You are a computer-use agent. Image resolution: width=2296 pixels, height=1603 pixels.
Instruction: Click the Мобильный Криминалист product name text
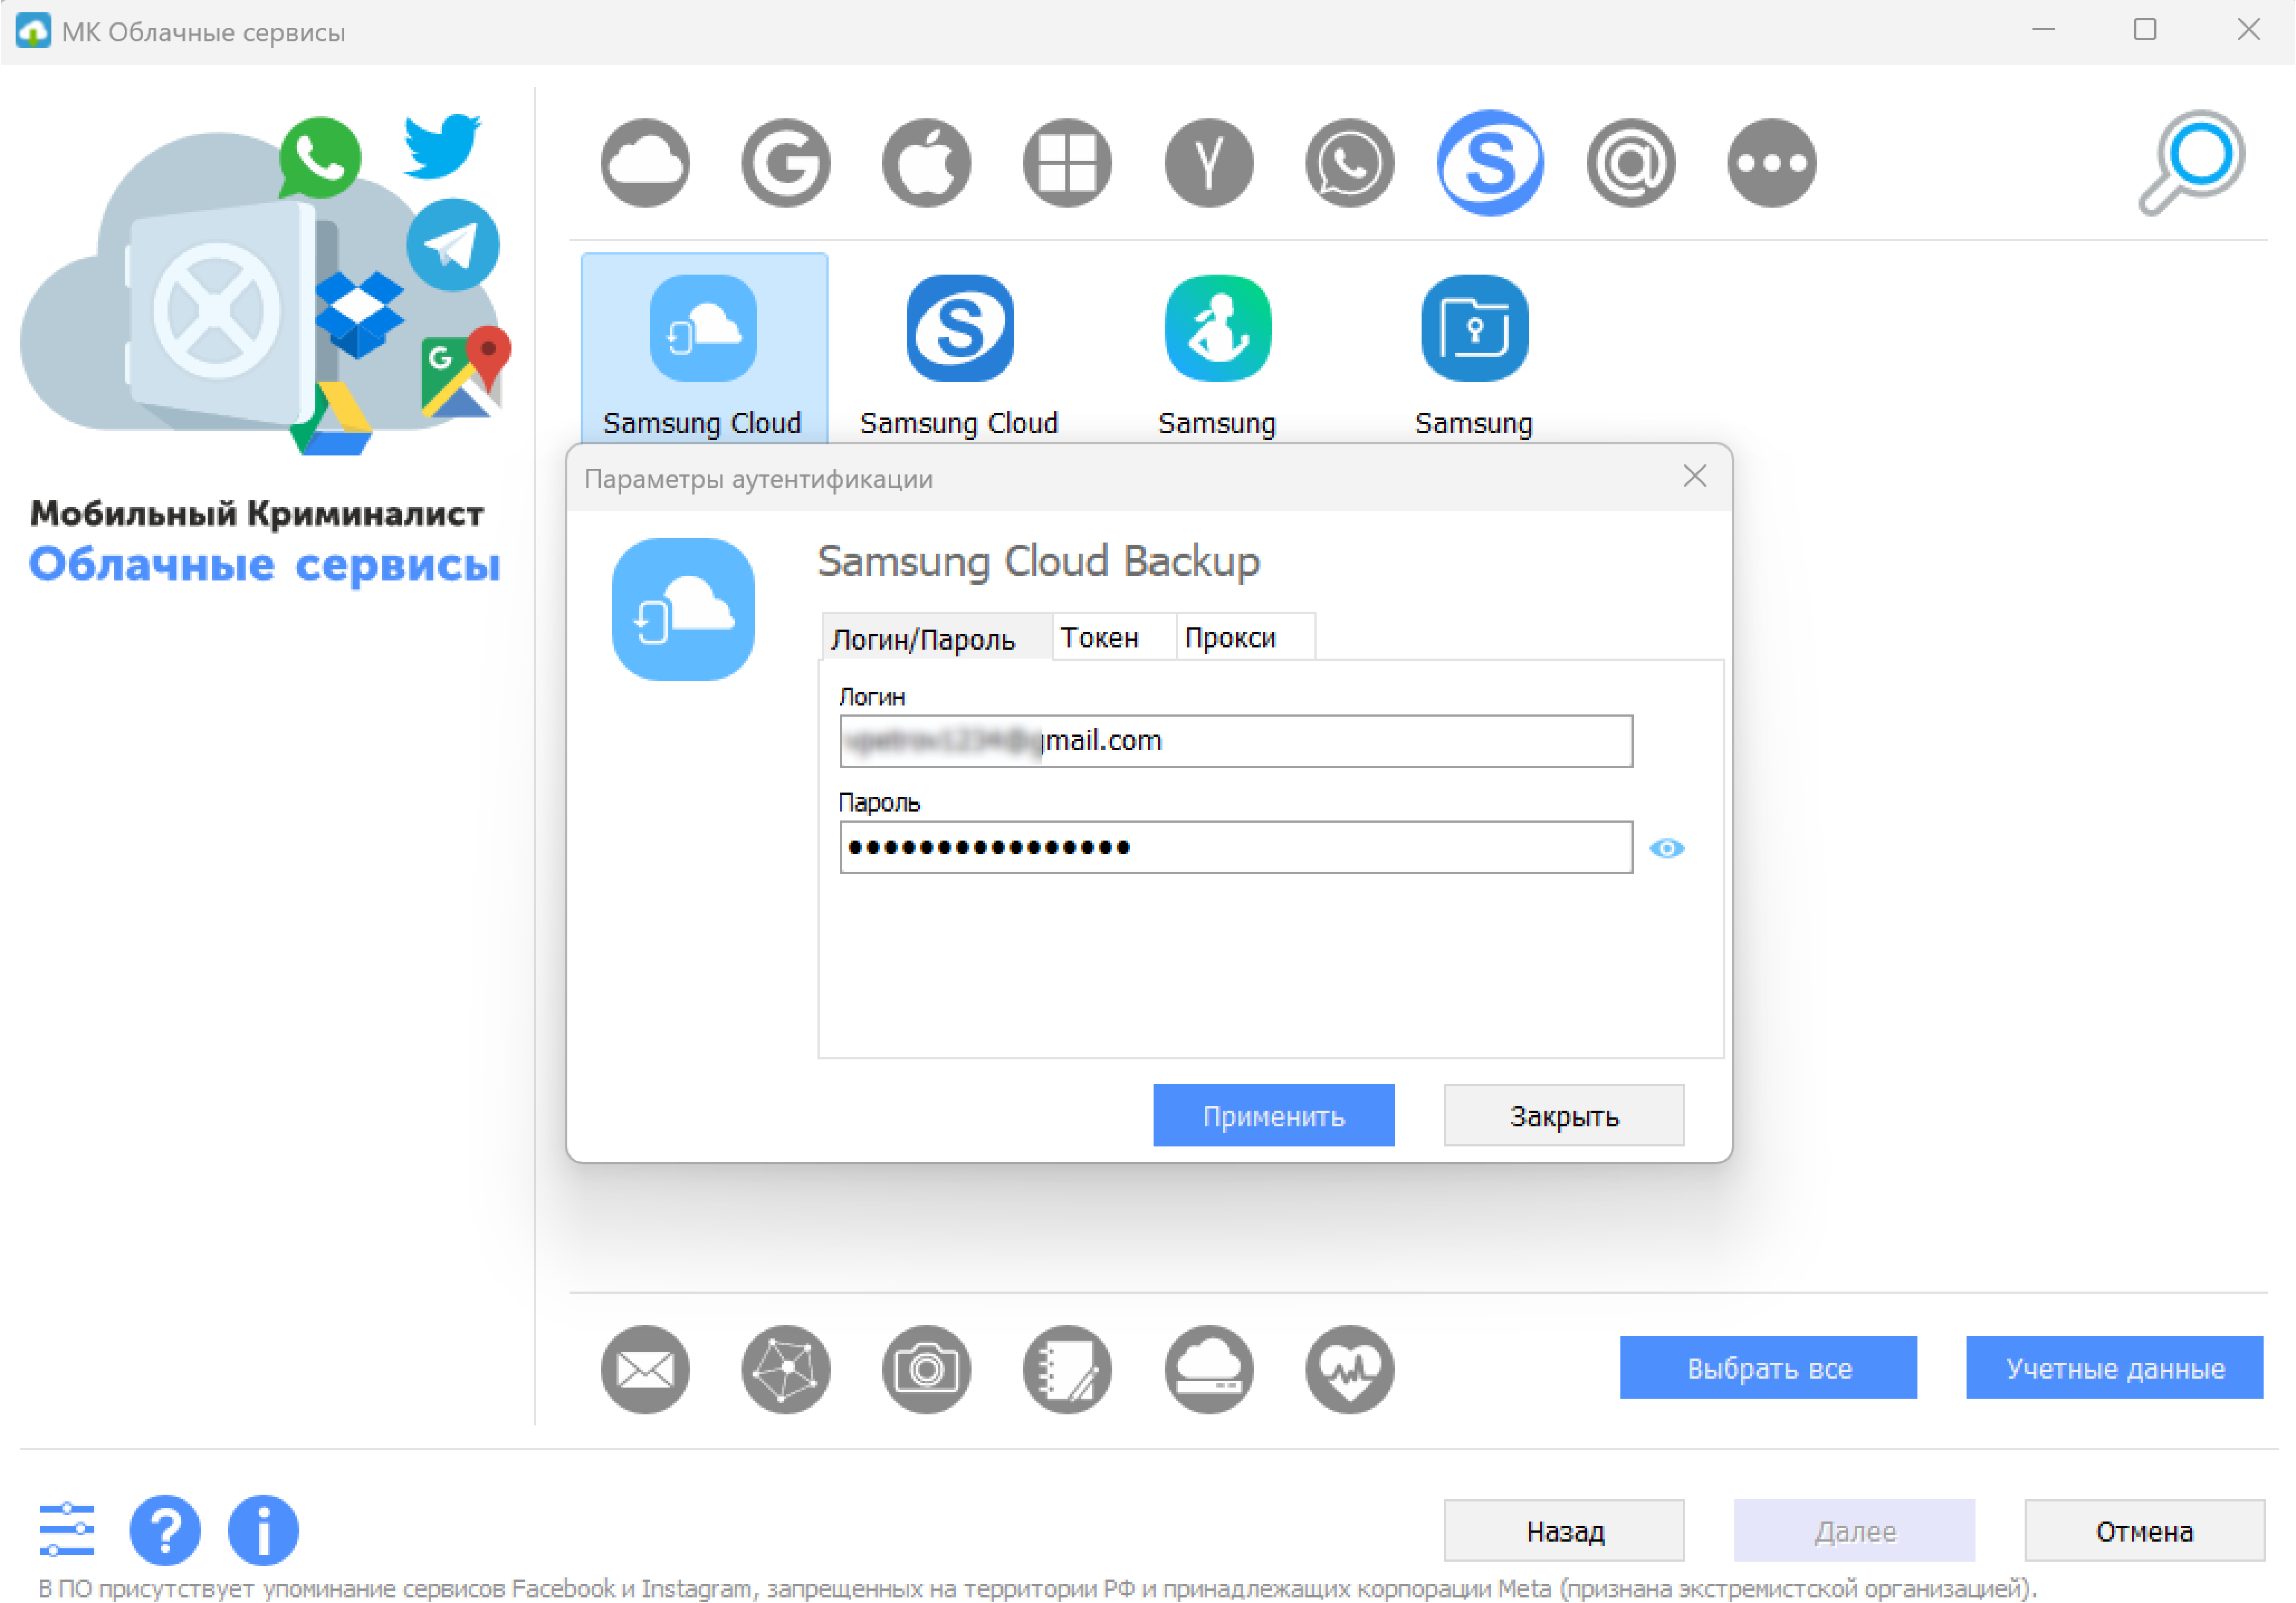(x=257, y=513)
